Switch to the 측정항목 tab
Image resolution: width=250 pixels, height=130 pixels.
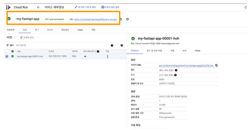pos(11,30)
